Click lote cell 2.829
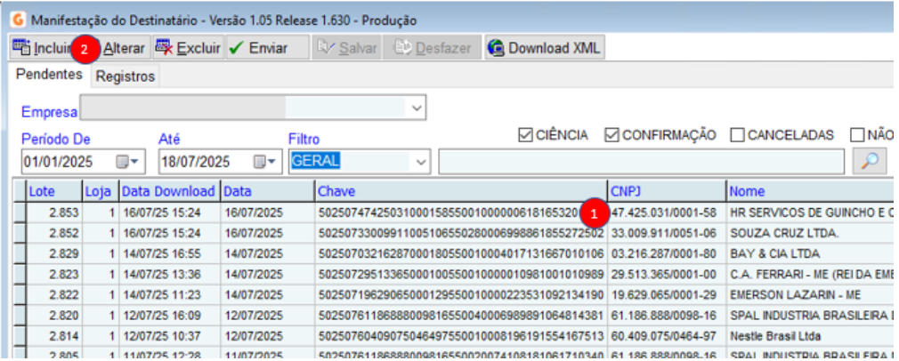Viewport: 899px width, 361px height. click(x=54, y=253)
